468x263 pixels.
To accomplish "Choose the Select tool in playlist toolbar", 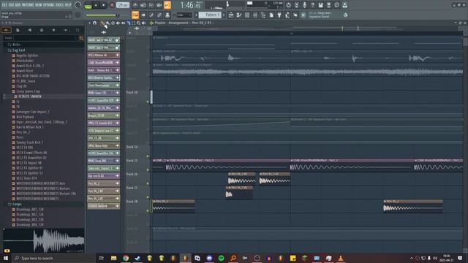I will [133, 23].
